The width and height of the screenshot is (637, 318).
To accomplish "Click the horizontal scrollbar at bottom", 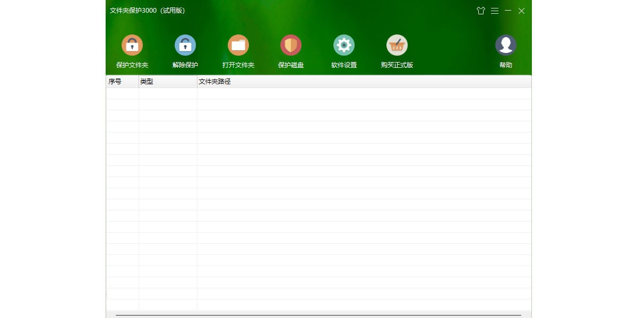I will click(x=318, y=315).
